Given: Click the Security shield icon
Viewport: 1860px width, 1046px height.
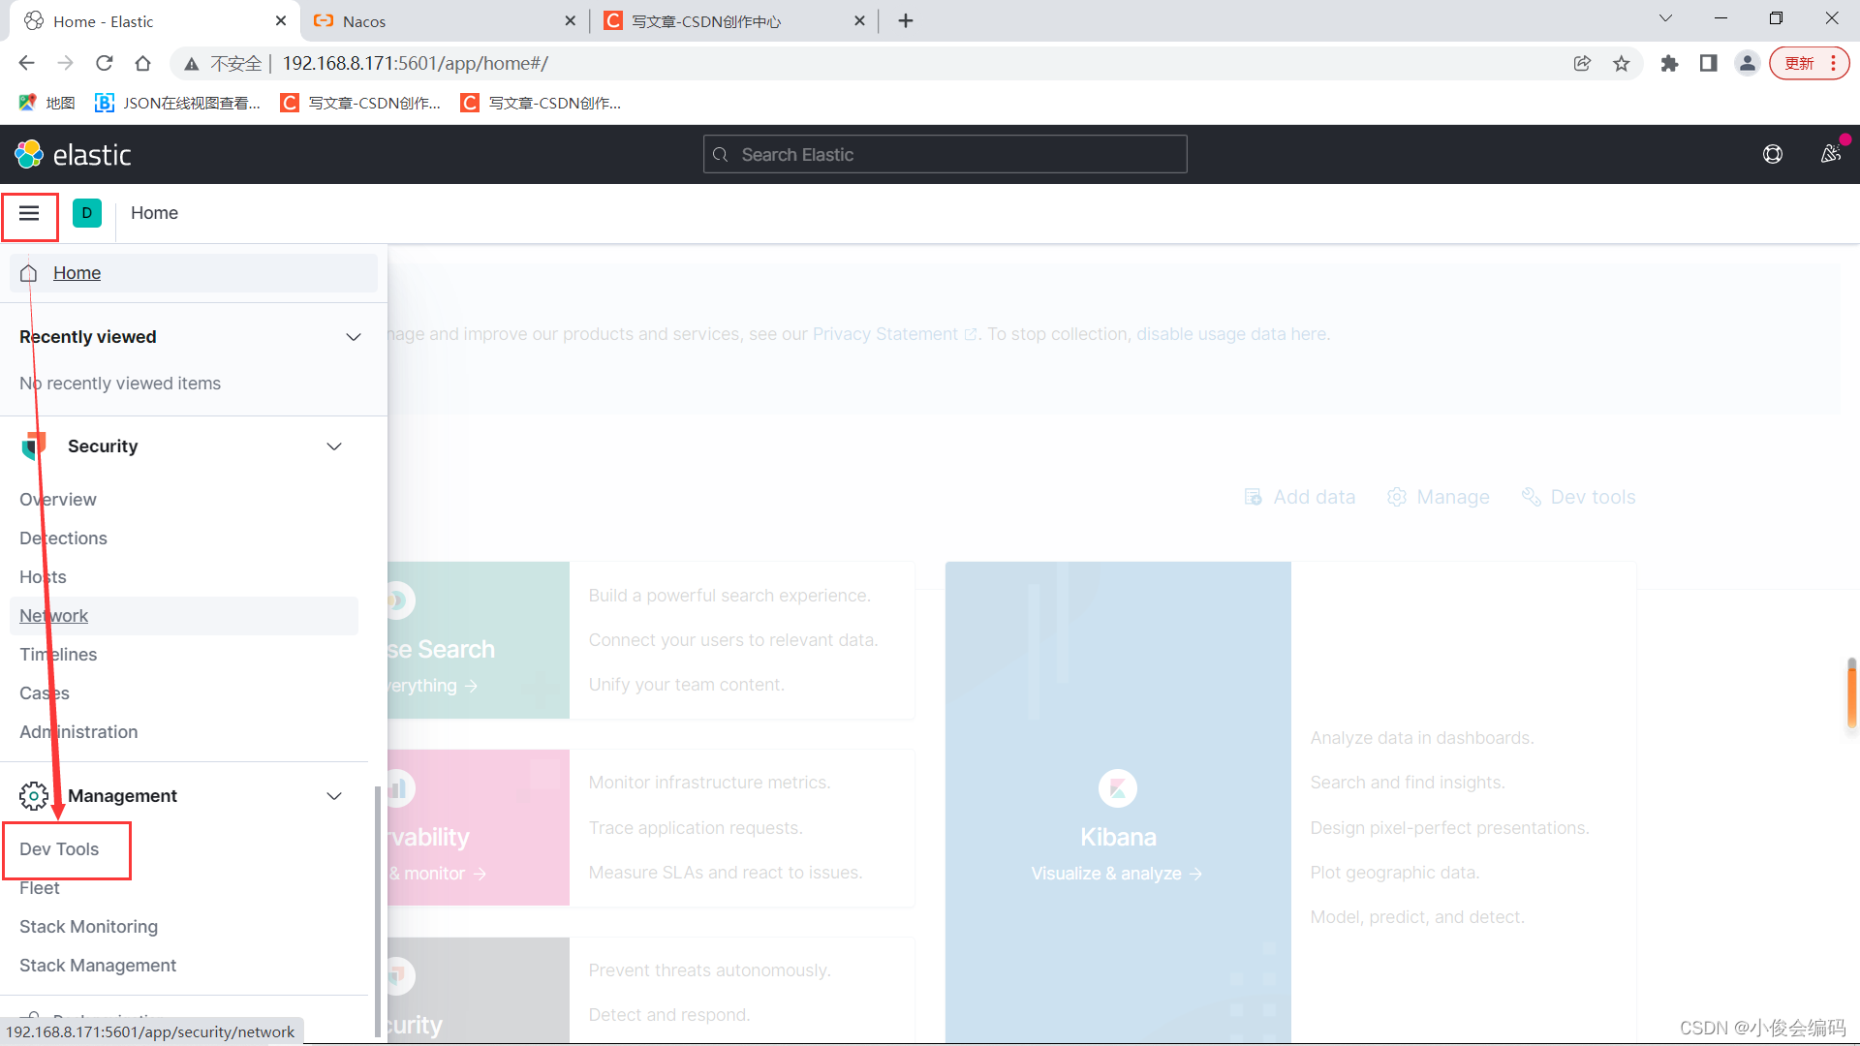Looking at the screenshot, I should [x=34, y=446].
